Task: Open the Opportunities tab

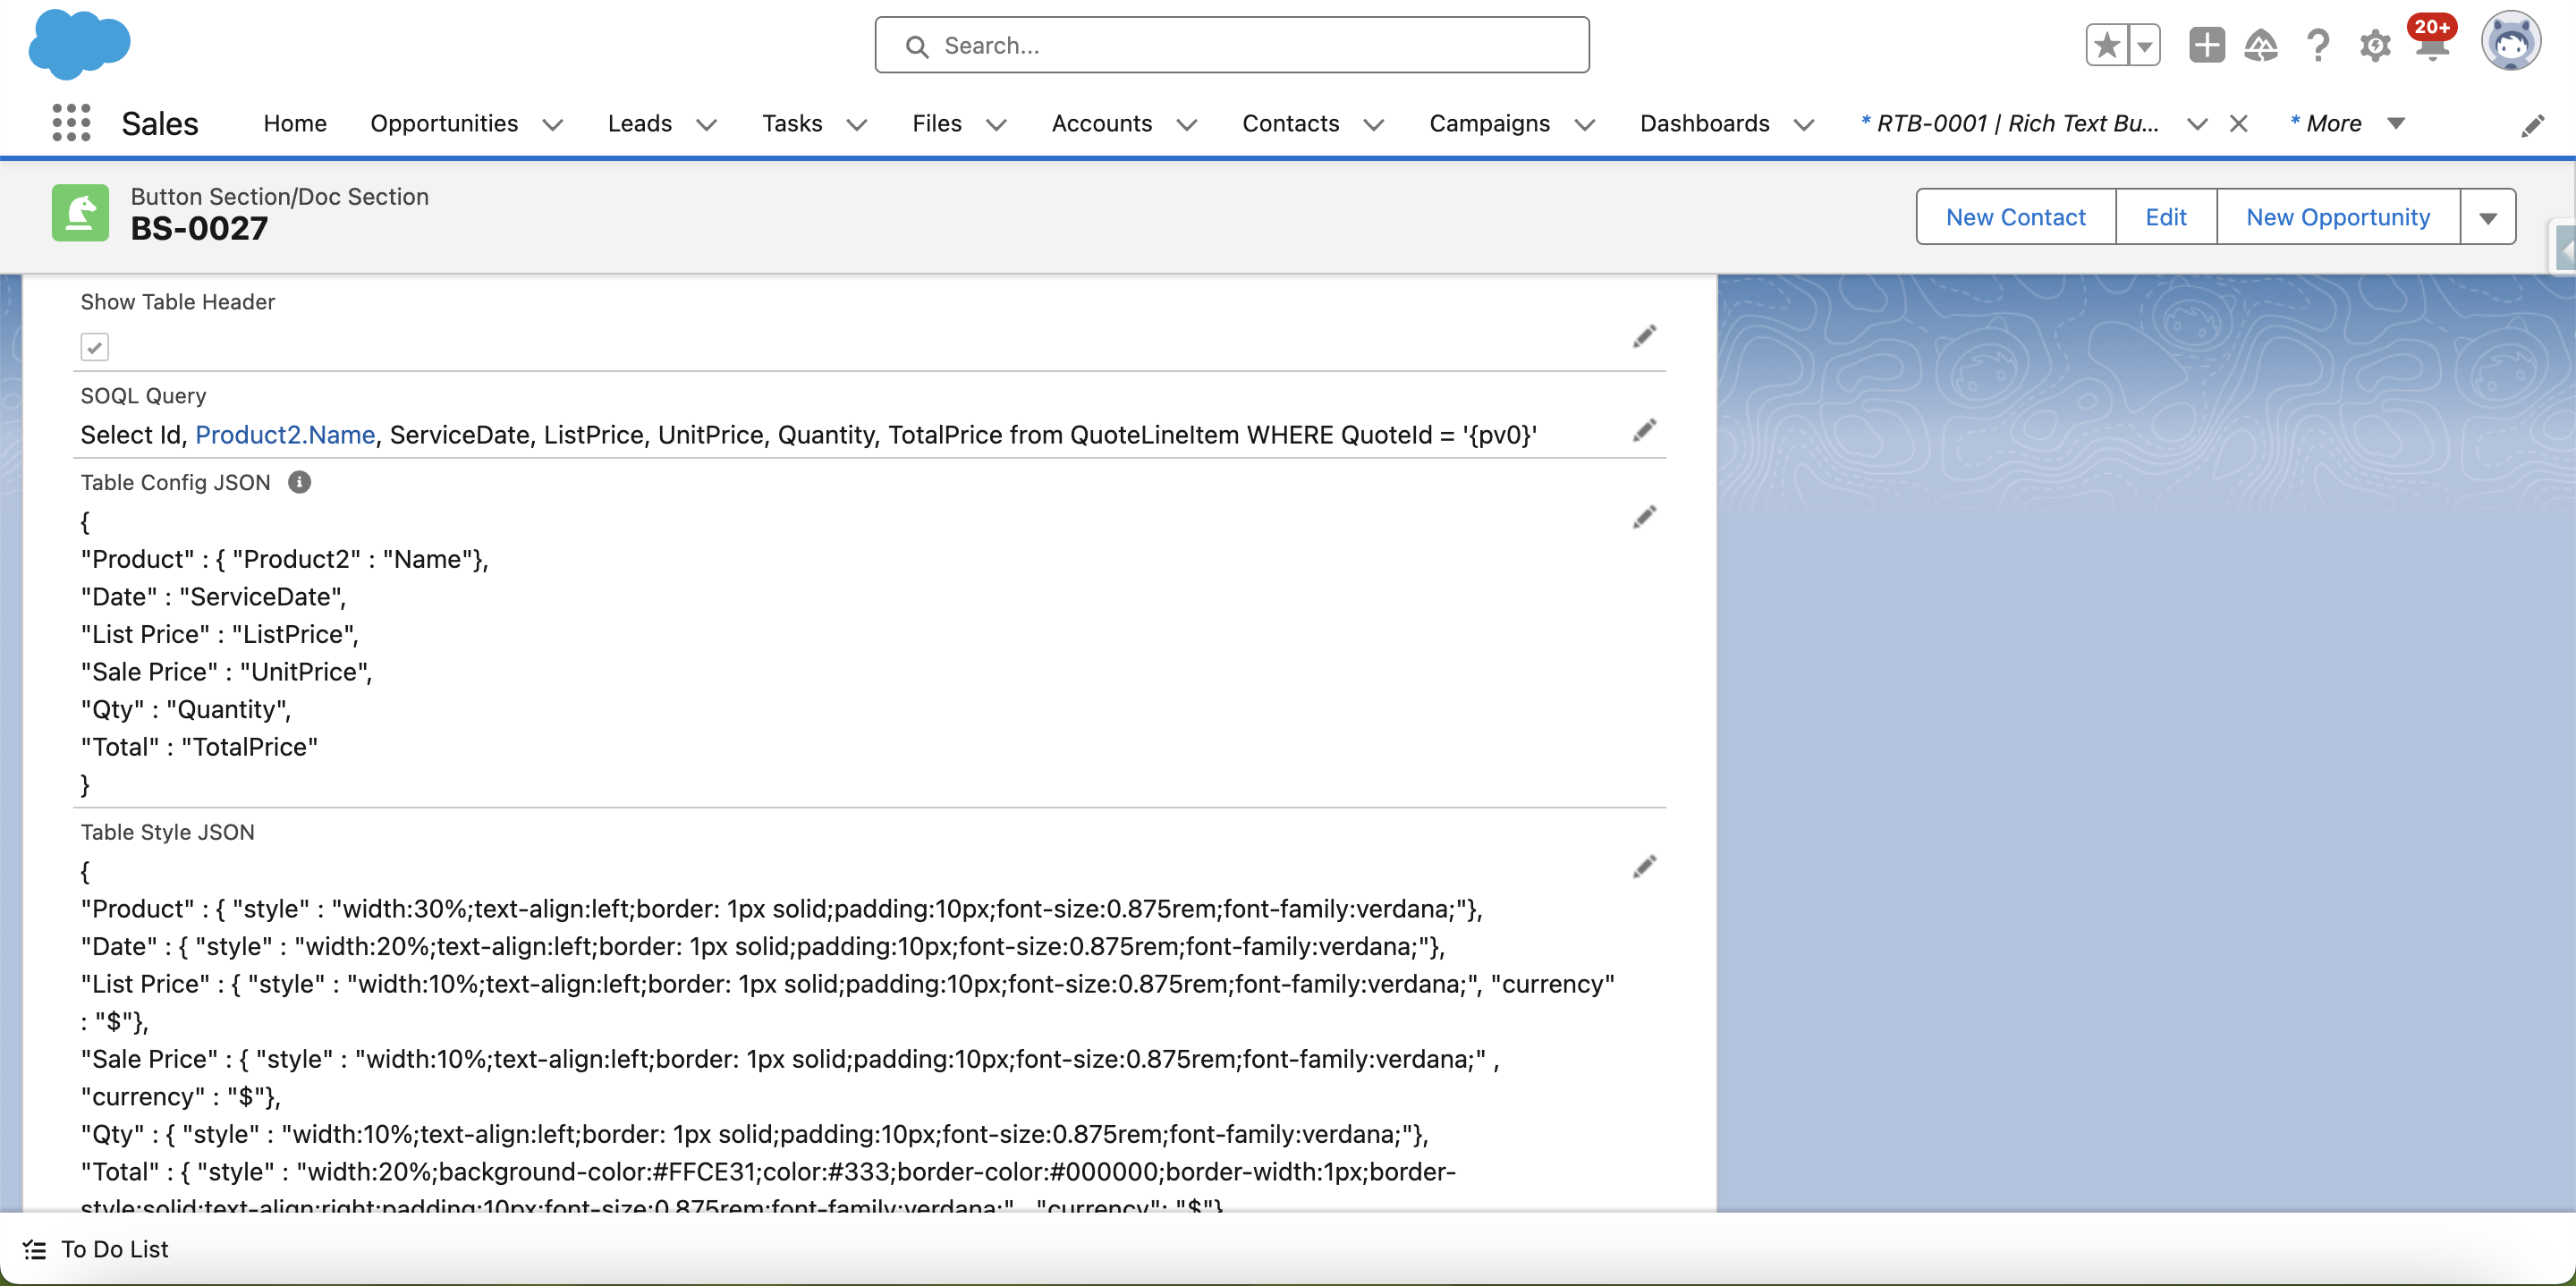Action: [444, 123]
